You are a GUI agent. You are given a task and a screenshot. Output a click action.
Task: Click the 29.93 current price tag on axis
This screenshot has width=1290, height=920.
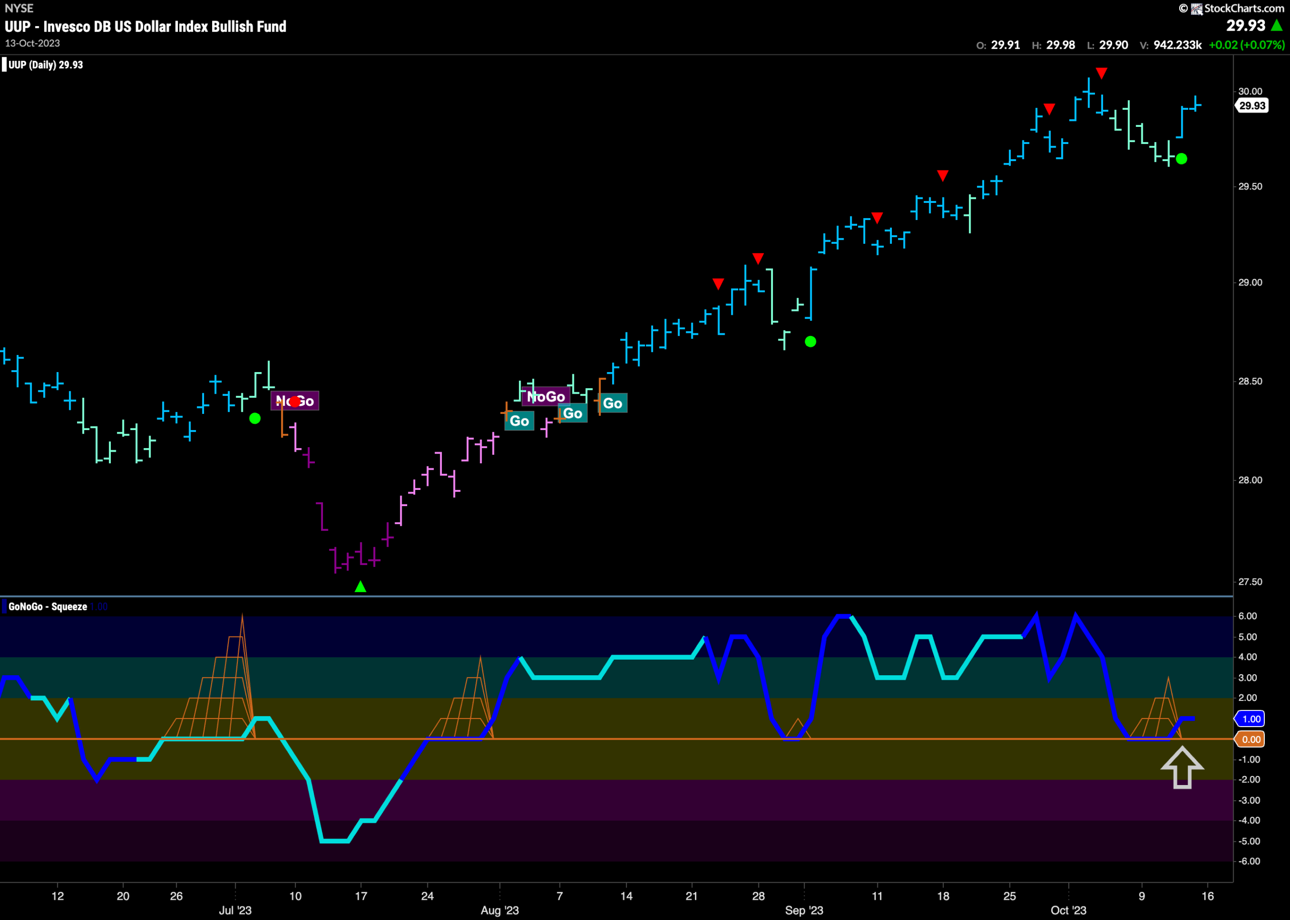pyautogui.click(x=1252, y=106)
